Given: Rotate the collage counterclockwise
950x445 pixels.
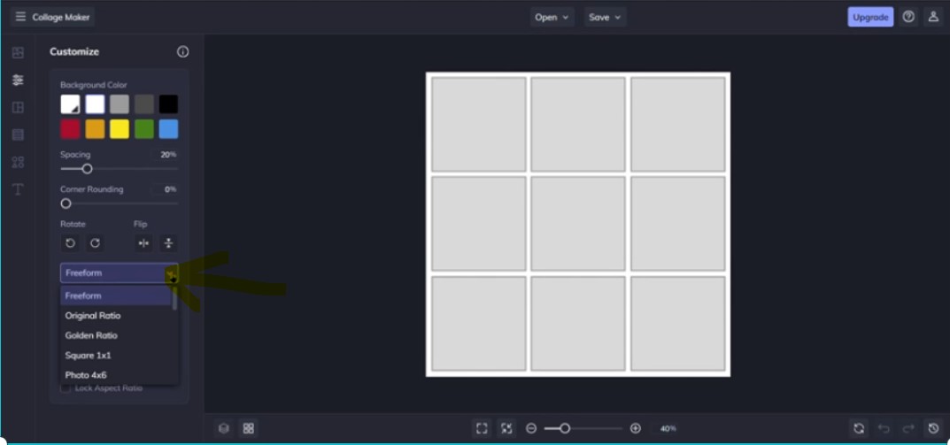Looking at the screenshot, I should (71, 243).
